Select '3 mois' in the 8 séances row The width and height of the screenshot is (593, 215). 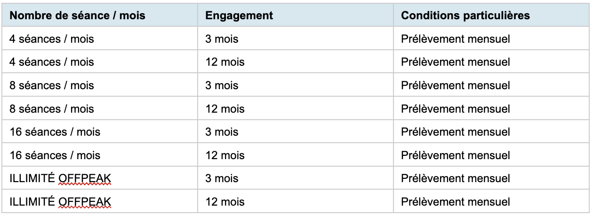click(x=222, y=85)
